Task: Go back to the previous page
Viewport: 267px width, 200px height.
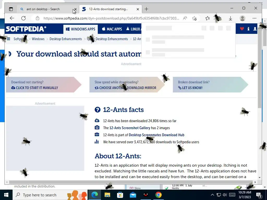Action: coord(12,18)
